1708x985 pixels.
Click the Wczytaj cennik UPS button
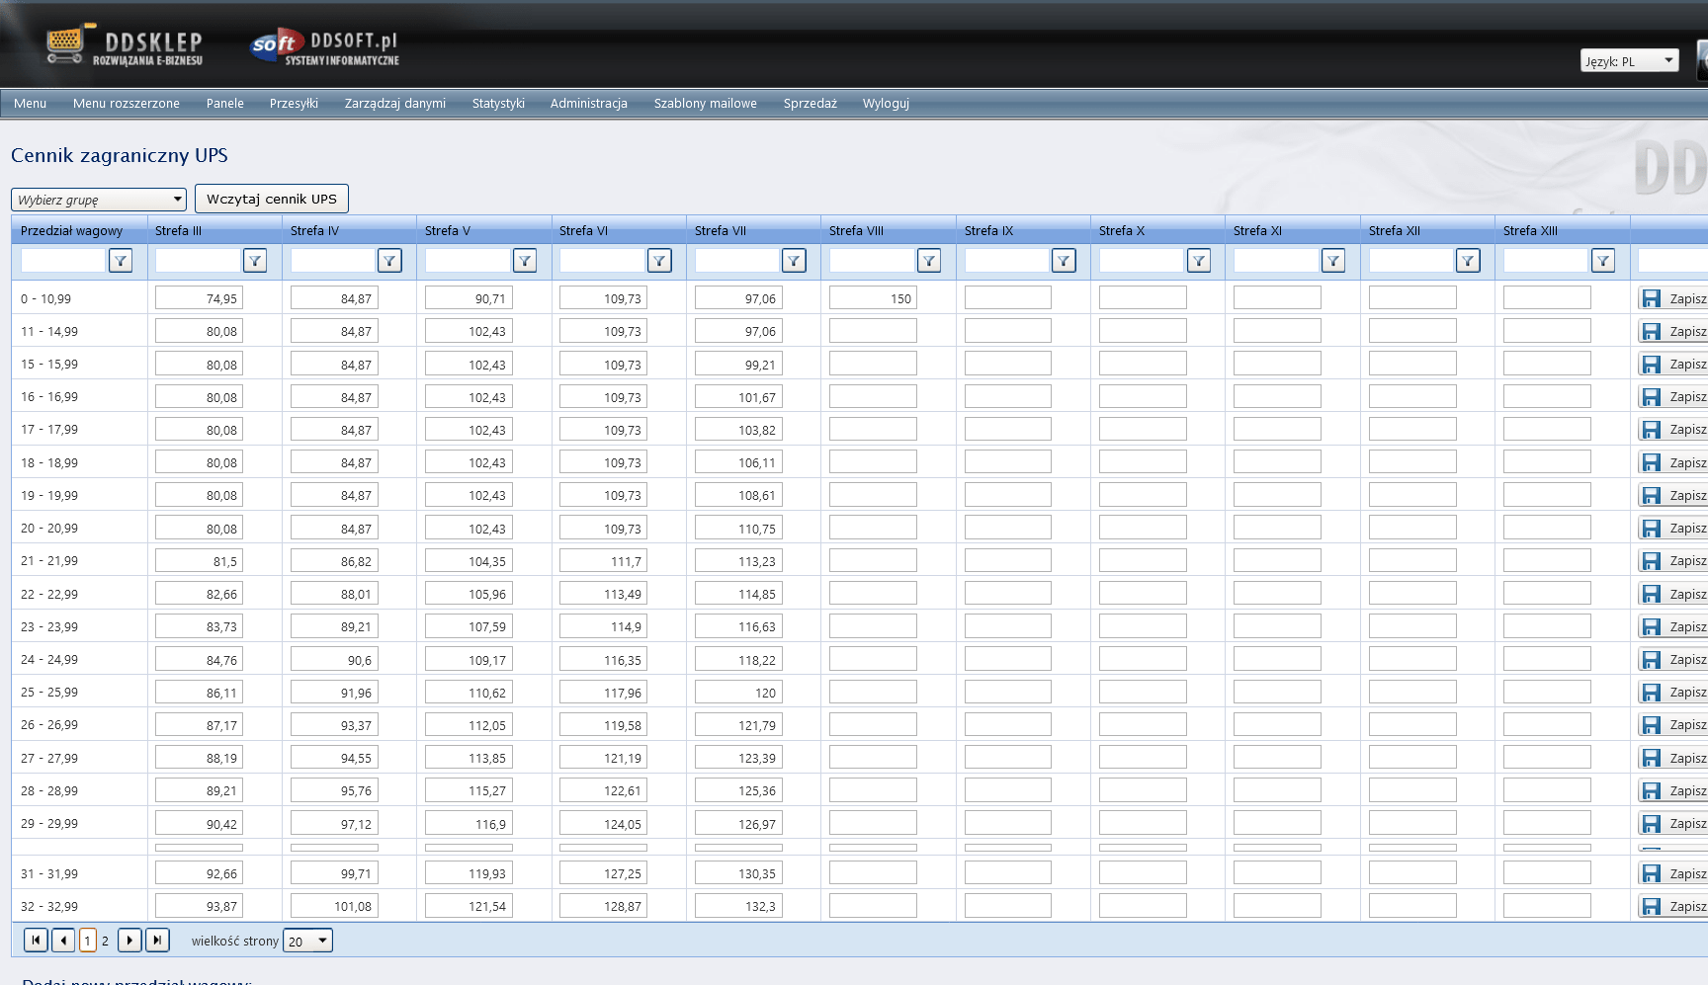pos(272,199)
